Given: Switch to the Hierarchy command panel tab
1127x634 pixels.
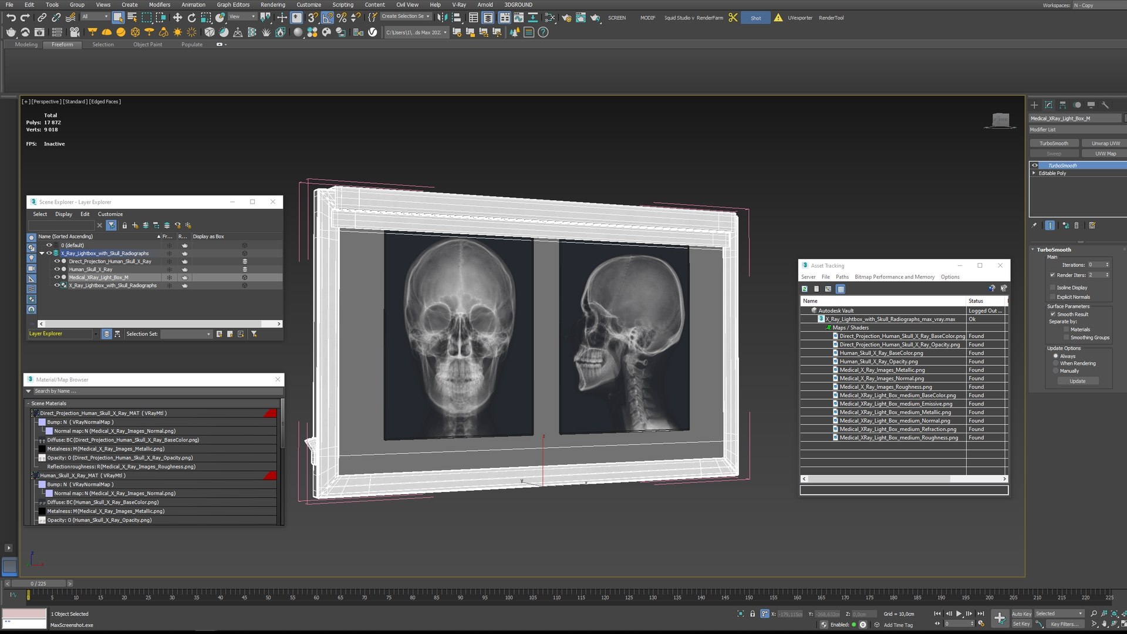Looking at the screenshot, I should pos(1062,104).
